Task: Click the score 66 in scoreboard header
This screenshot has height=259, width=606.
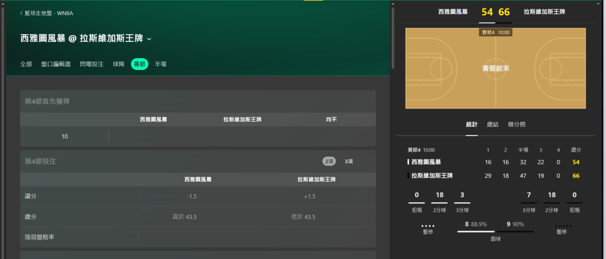Action: click(x=504, y=12)
